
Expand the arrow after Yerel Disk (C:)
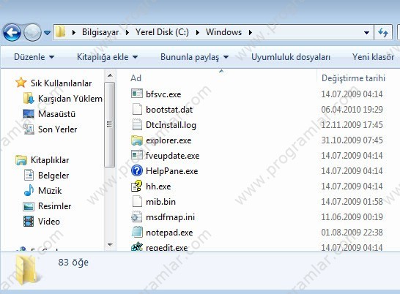coord(198,32)
